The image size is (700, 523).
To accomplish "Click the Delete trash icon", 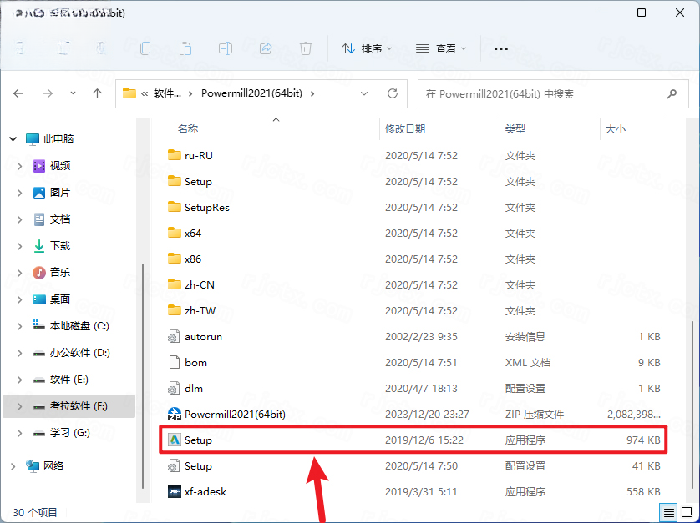I will click(306, 48).
